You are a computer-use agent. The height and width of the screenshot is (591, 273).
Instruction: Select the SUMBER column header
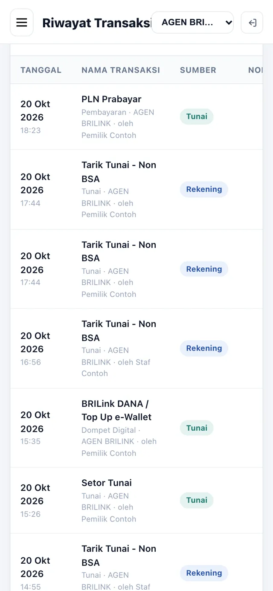pyautogui.click(x=198, y=70)
